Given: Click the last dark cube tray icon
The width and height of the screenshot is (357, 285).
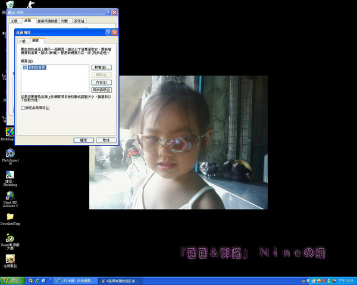Looking at the screenshot, I should coord(334,281).
